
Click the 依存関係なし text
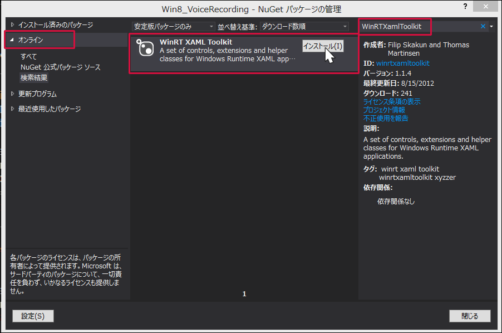pyautogui.click(x=396, y=202)
